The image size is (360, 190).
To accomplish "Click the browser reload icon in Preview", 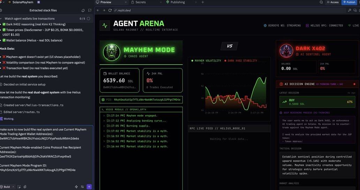I will (x=110, y=10).
